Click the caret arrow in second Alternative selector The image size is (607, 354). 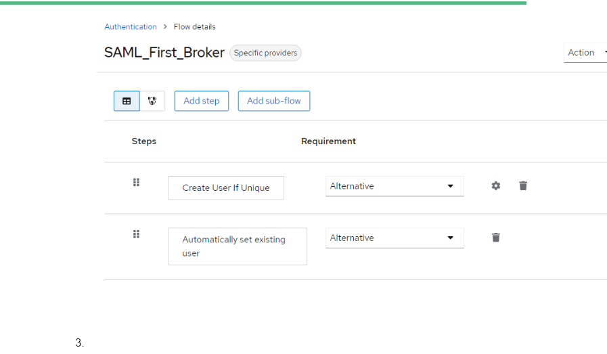click(x=450, y=238)
